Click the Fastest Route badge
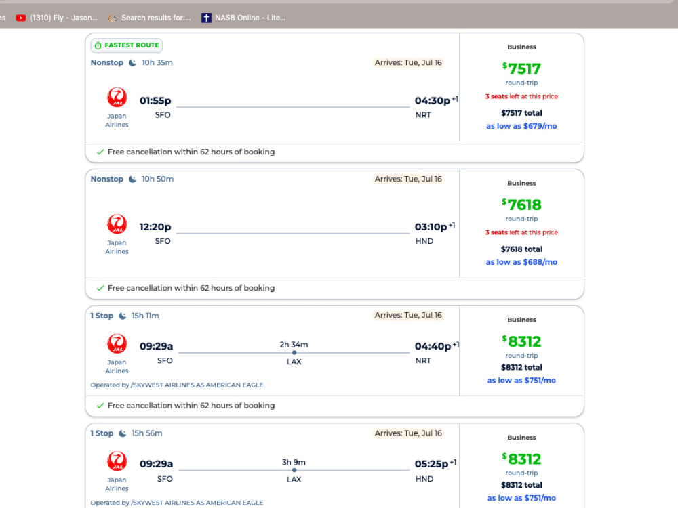The image size is (678, 508). pos(127,45)
